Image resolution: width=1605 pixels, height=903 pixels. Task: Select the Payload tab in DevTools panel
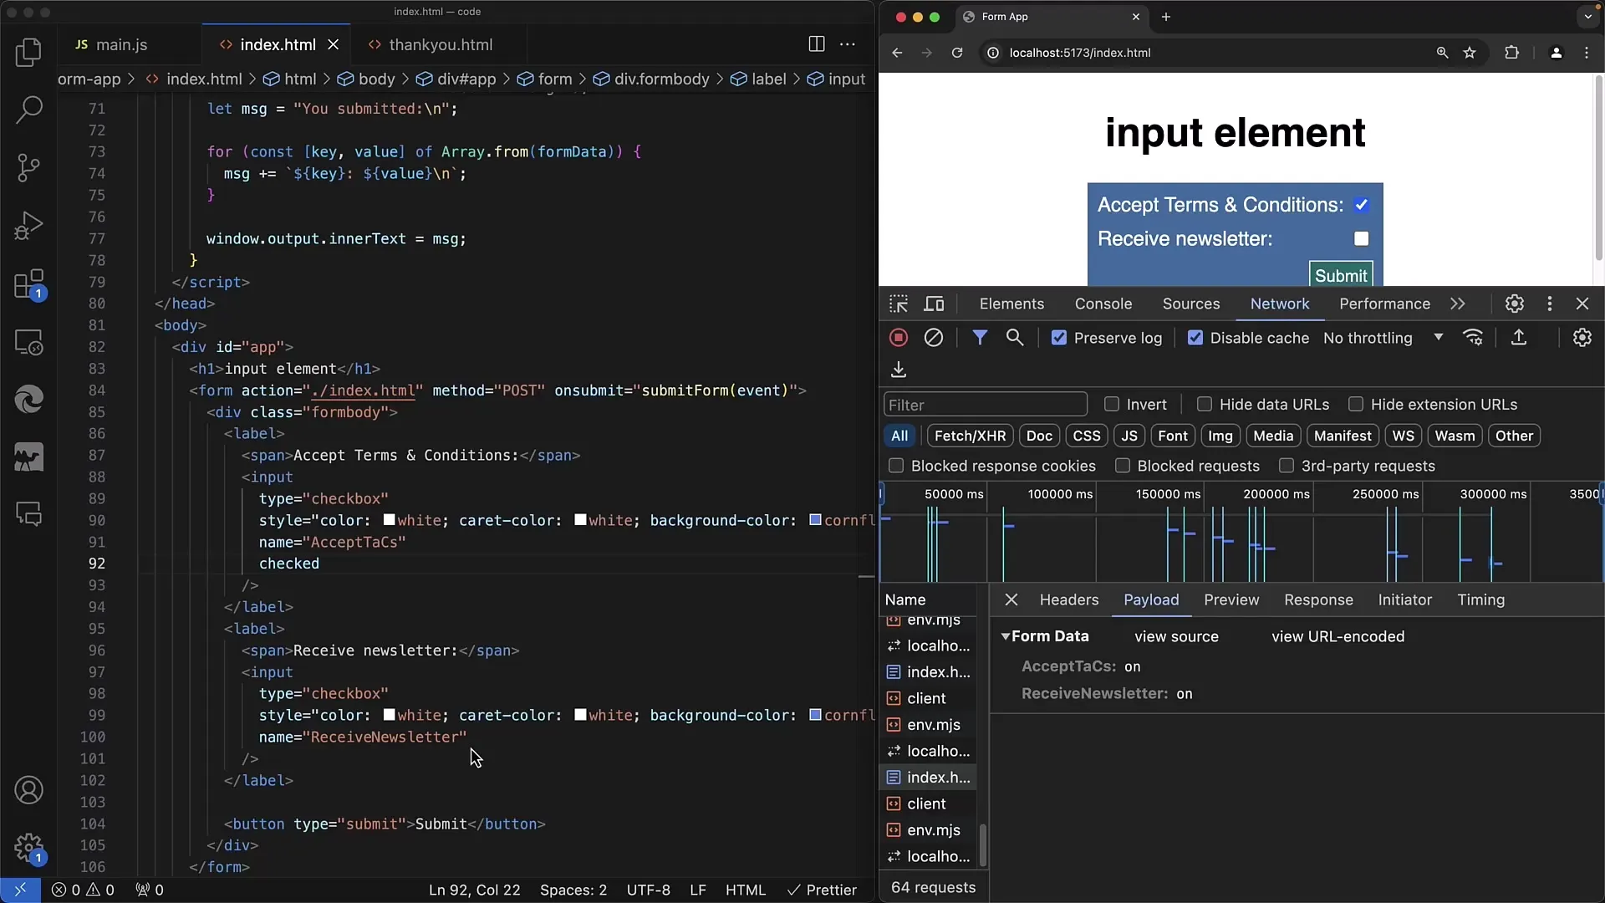(x=1151, y=599)
